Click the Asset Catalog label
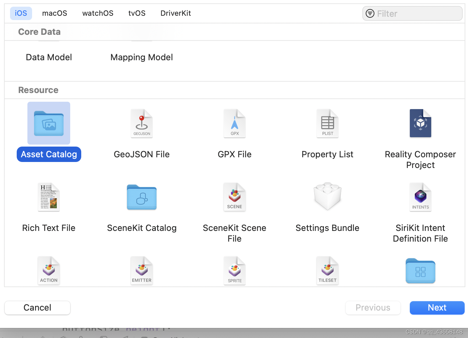Screen dimensions: 468x338 tap(49, 154)
